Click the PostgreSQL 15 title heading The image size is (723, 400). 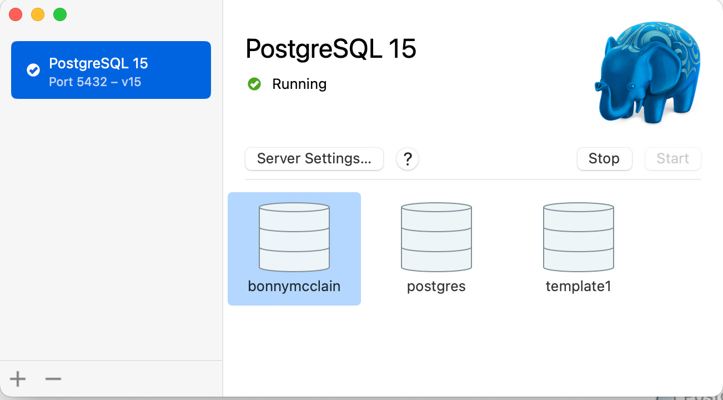pos(330,49)
